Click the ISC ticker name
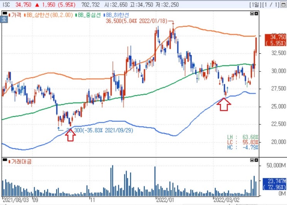The height and width of the screenshot is (205, 287). 7,5
